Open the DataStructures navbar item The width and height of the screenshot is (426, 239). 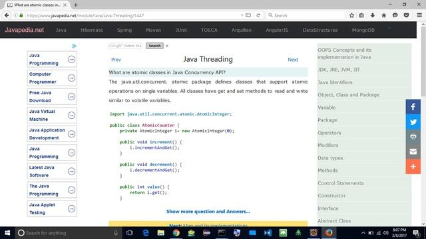coord(320,30)
